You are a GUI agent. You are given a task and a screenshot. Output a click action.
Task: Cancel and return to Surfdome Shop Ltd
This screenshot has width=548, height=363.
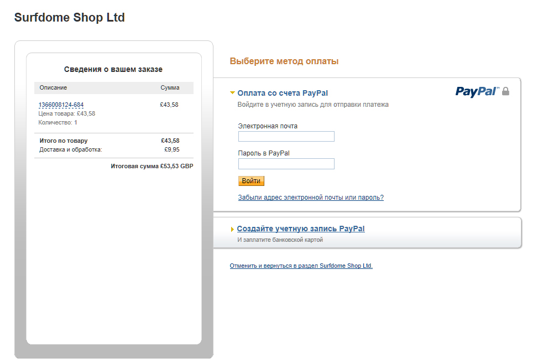[301, 266]
